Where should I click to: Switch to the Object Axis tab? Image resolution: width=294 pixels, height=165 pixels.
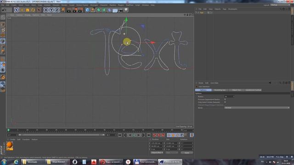(237, 90)
